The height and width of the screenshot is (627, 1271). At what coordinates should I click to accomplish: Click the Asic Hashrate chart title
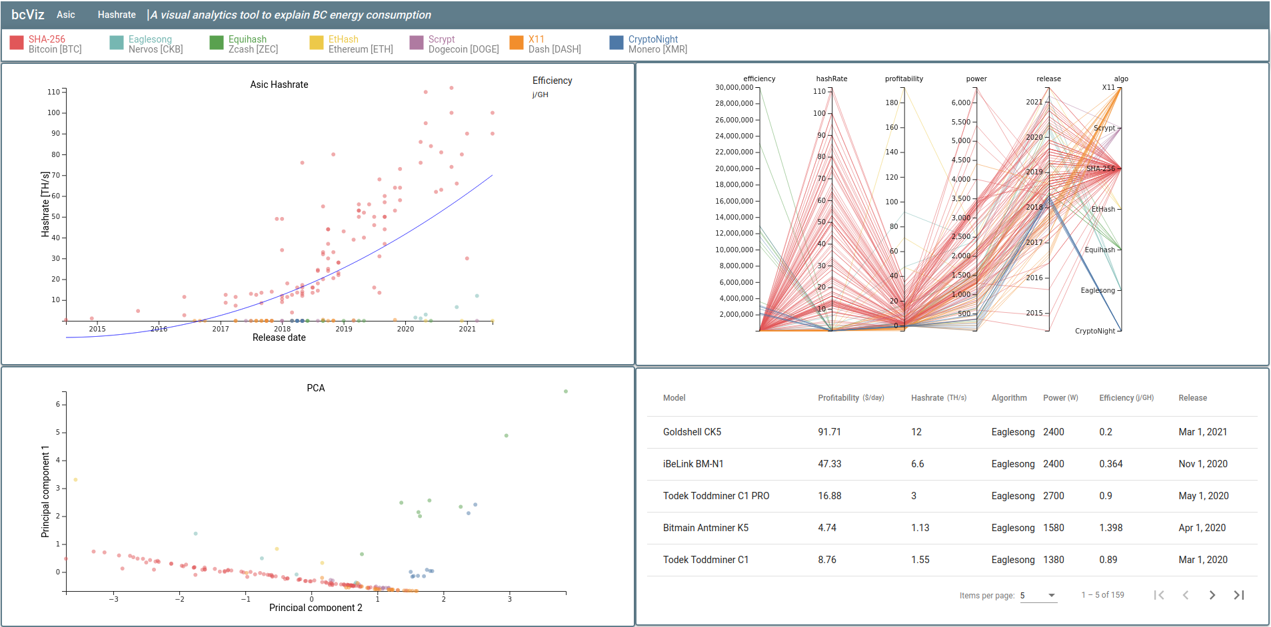tap(279, 85)
